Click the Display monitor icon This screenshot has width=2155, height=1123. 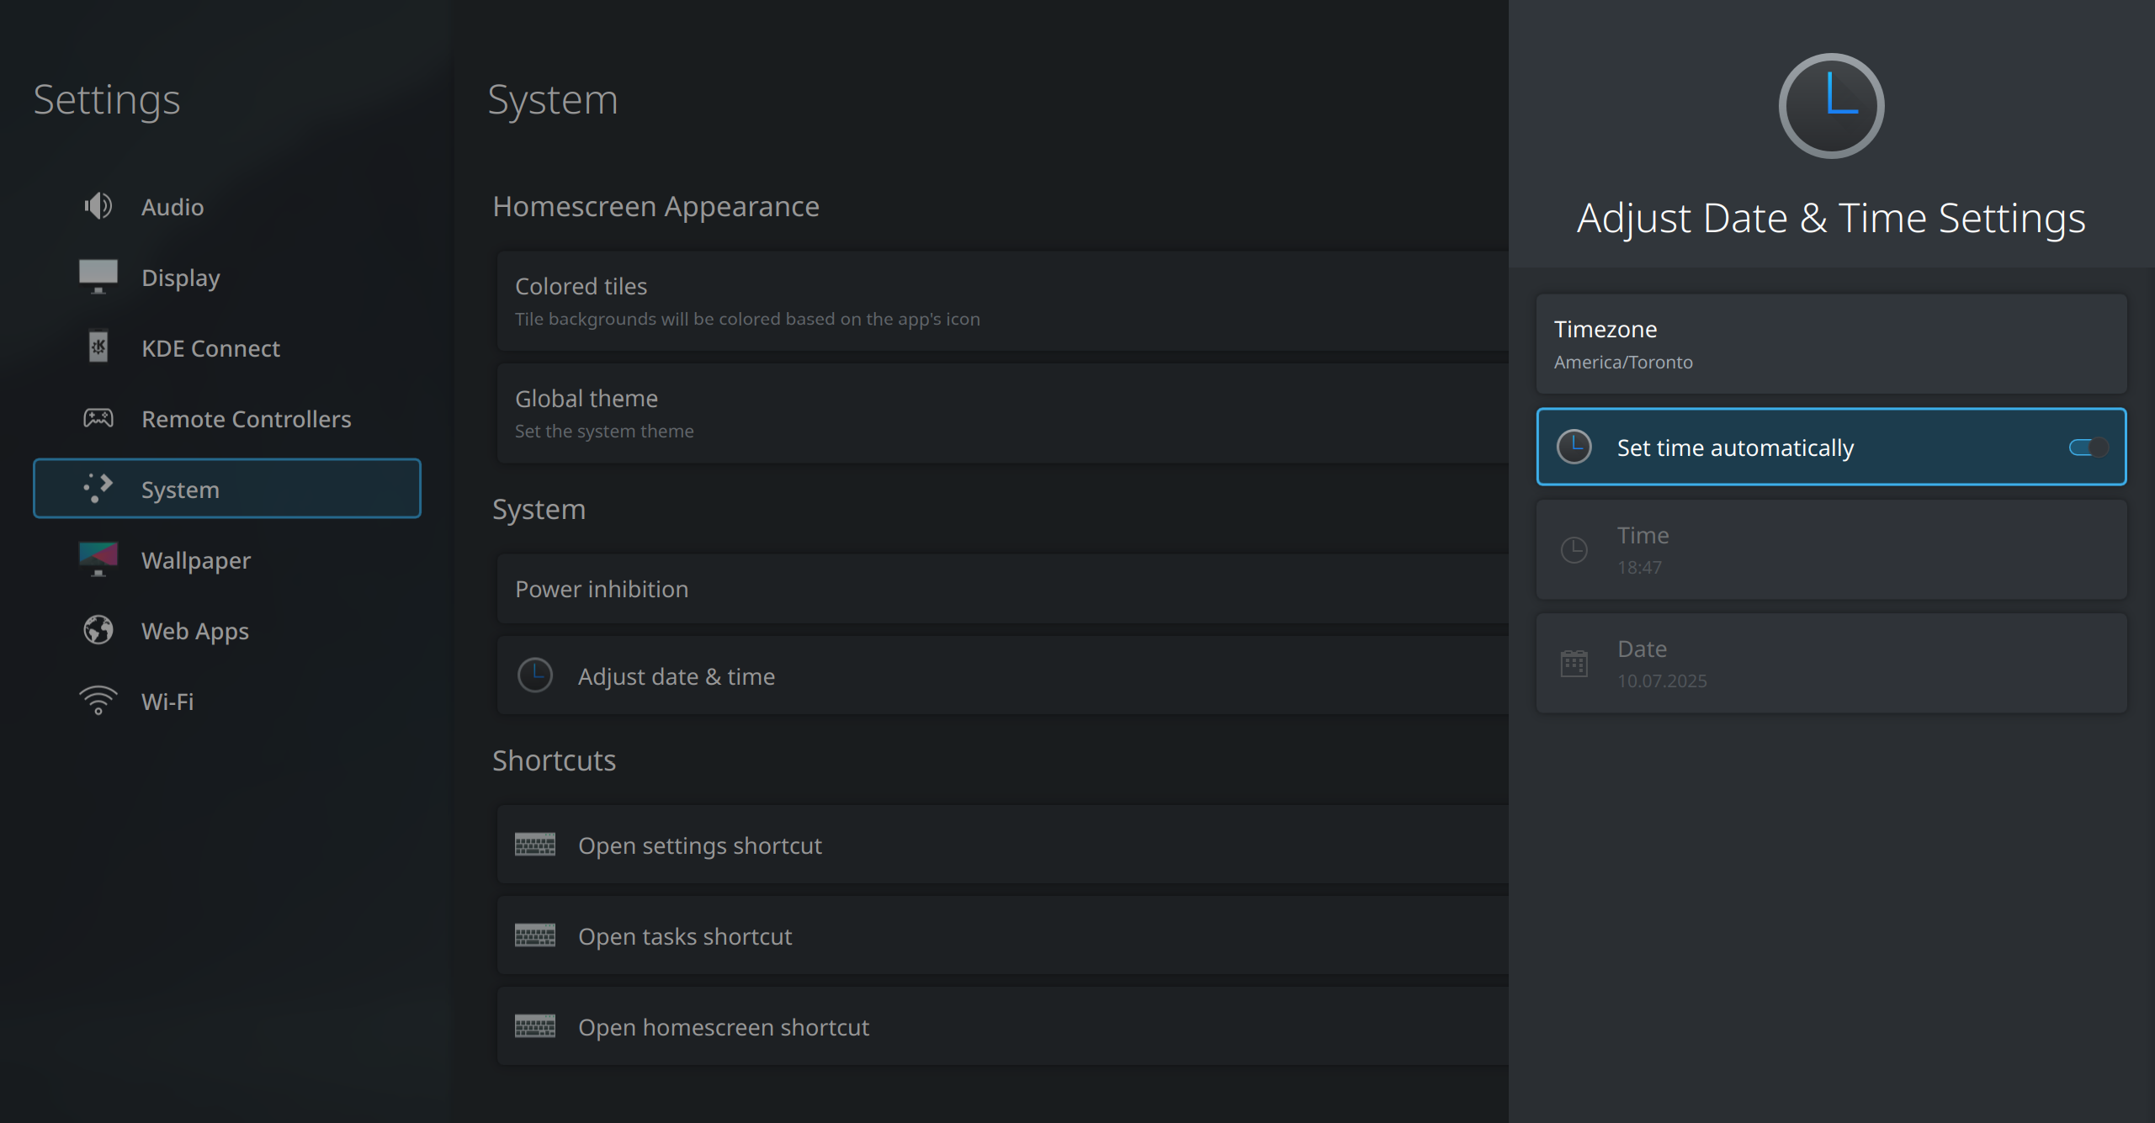98,276
